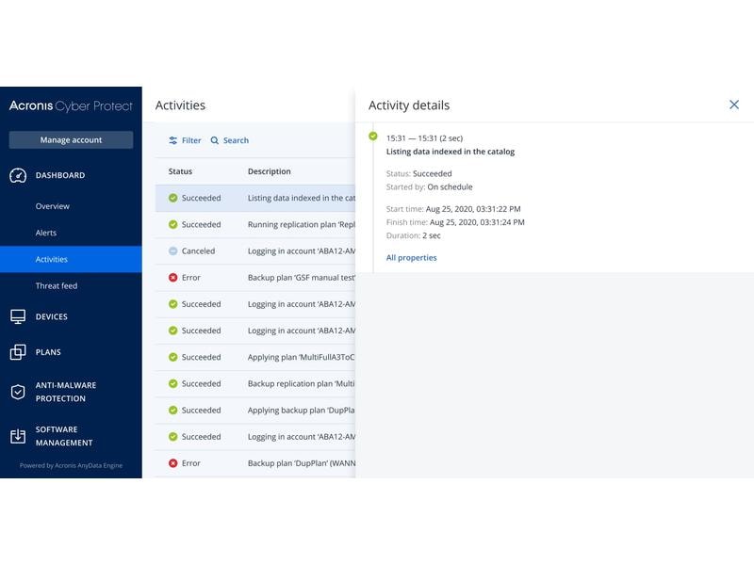
Task: Click the Filter sliders icon
Action: coord(173,140)
